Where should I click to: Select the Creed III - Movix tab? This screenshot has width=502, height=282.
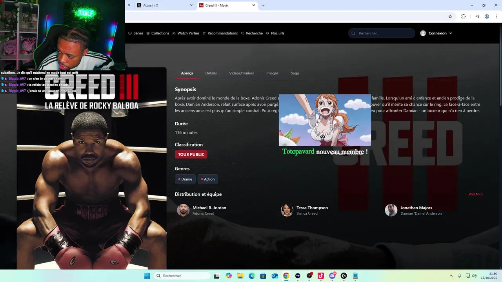pos(227,5)
